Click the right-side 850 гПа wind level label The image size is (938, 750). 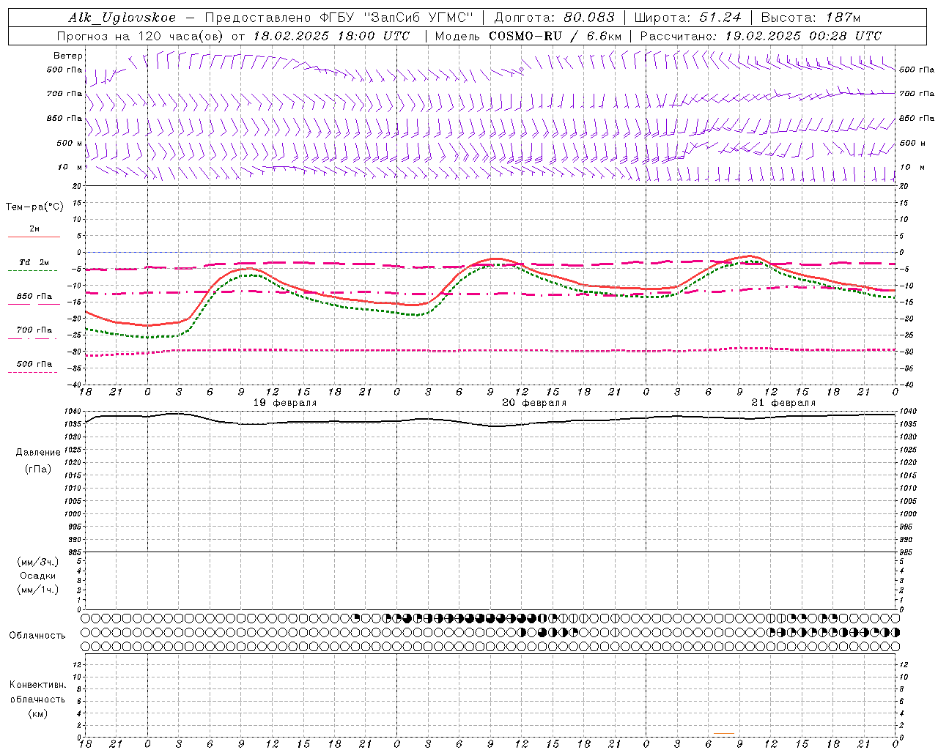[917, 118]
